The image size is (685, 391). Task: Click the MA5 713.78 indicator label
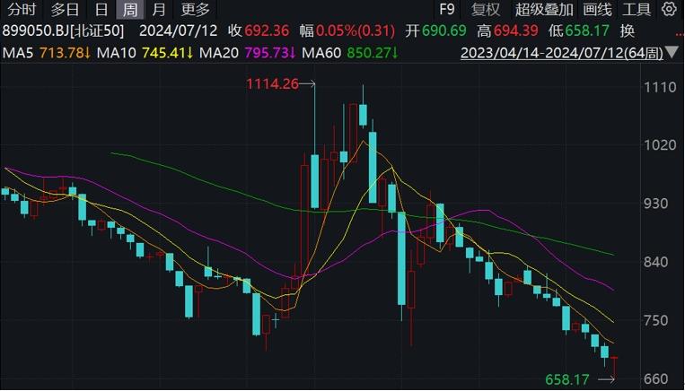pos(47,53)
